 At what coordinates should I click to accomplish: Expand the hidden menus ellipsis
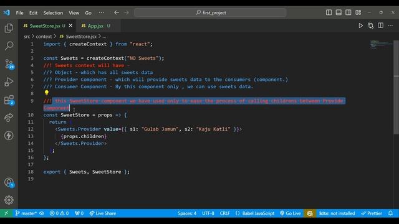[101, 12]
